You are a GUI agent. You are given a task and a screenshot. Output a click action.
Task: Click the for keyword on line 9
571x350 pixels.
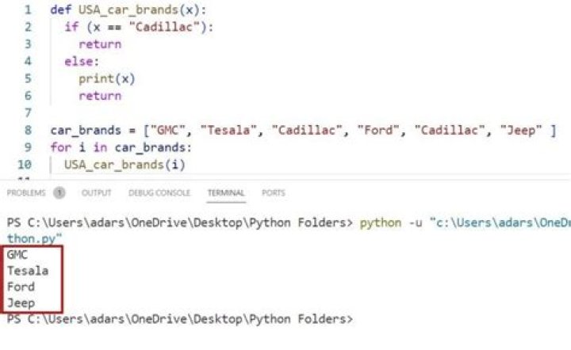click(x=61, y=147)
